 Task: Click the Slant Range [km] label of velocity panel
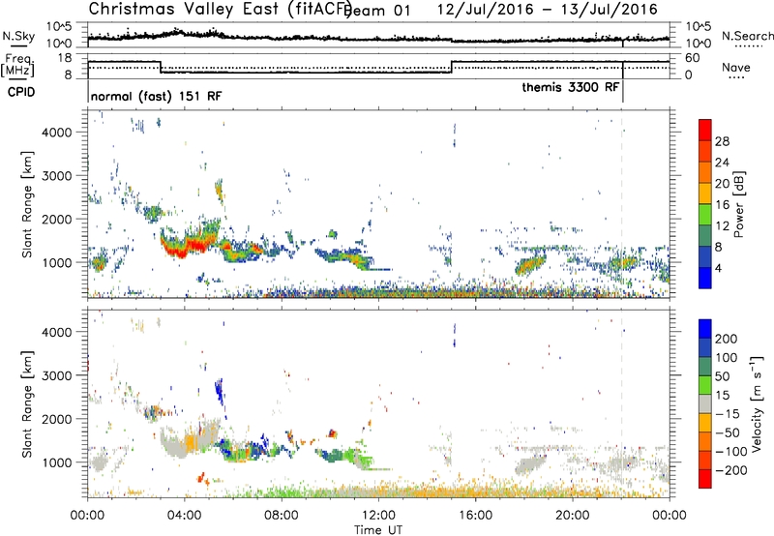coord(27,403)
